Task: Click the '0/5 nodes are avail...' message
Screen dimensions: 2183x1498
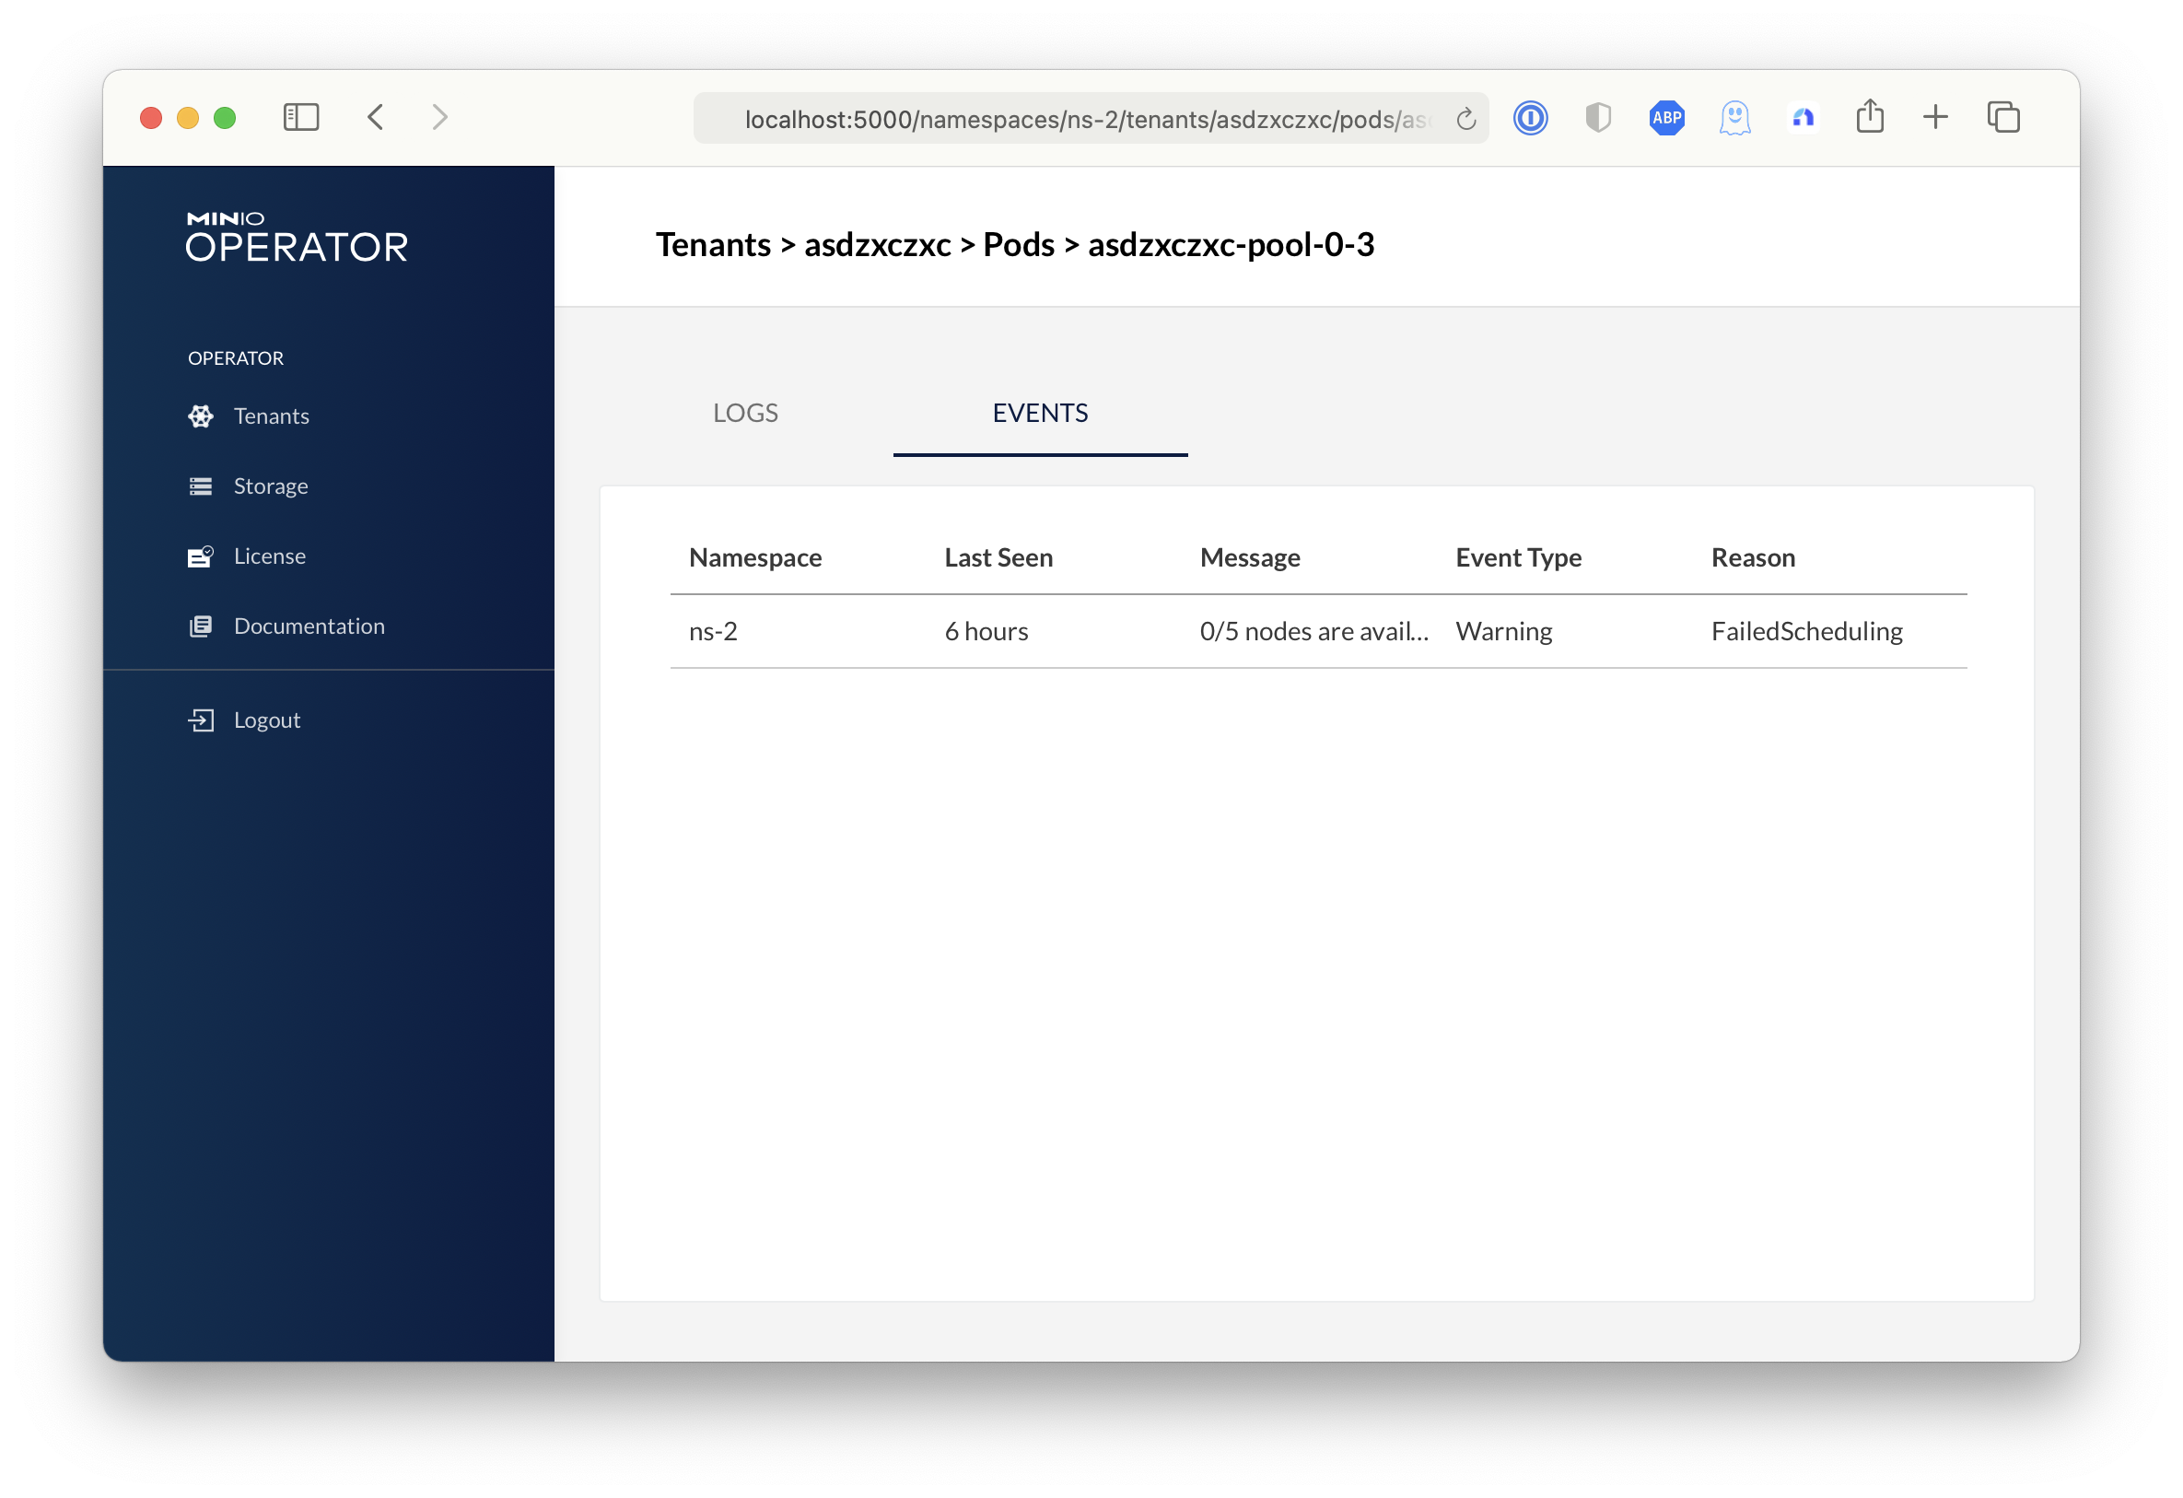Action: tap(1314, 631)
